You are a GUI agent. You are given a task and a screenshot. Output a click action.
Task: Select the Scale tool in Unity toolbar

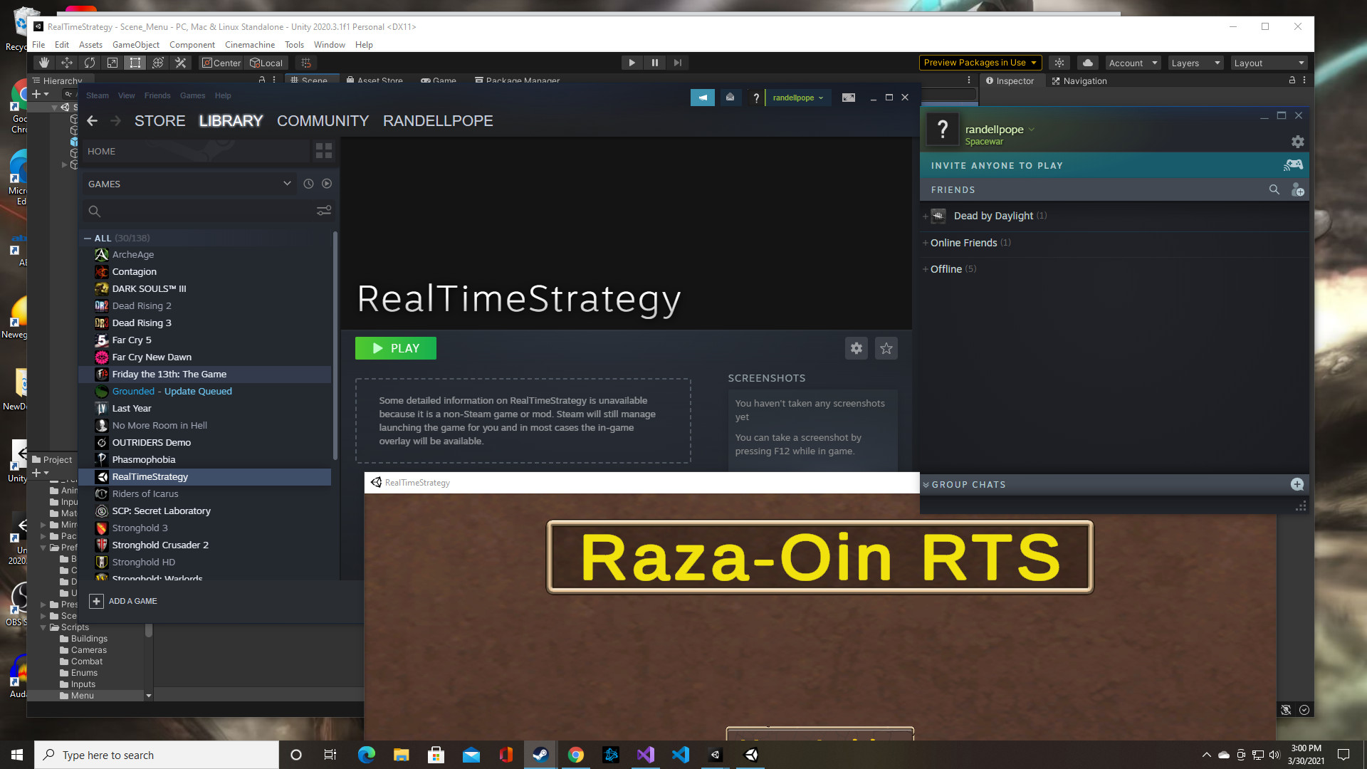click(x=112, y=63)
